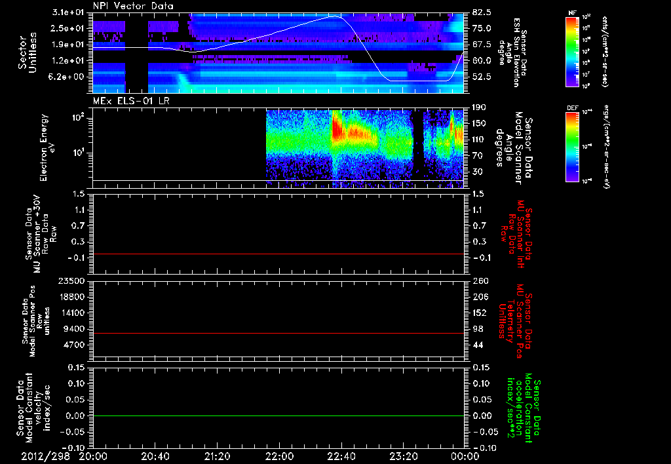
Task: Select the "Model Scanner Angle degrees" axis title
Action: click(514, 147)
